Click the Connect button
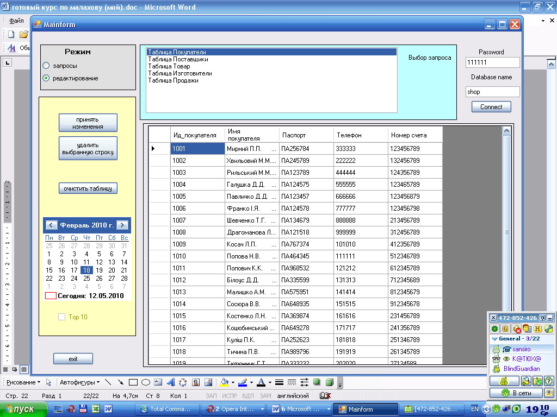 pos(491,107)
